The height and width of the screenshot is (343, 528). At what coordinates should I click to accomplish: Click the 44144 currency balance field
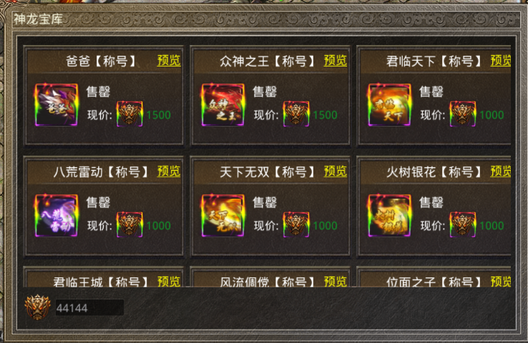click(89, 307)
